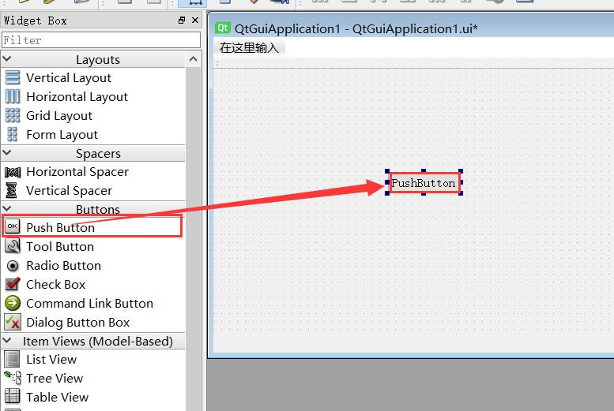Click the '在这里输入' menu placeholder
Screen dimensions: 614x411
250,47
